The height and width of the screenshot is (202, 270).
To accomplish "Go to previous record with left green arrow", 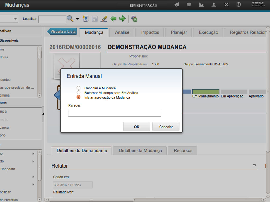I will pyautogui.click(x=113, y=19).
